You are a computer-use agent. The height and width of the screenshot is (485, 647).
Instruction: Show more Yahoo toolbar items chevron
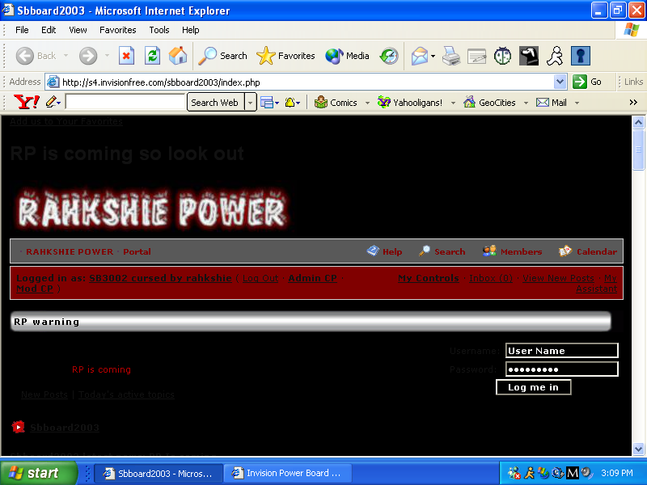633,103
